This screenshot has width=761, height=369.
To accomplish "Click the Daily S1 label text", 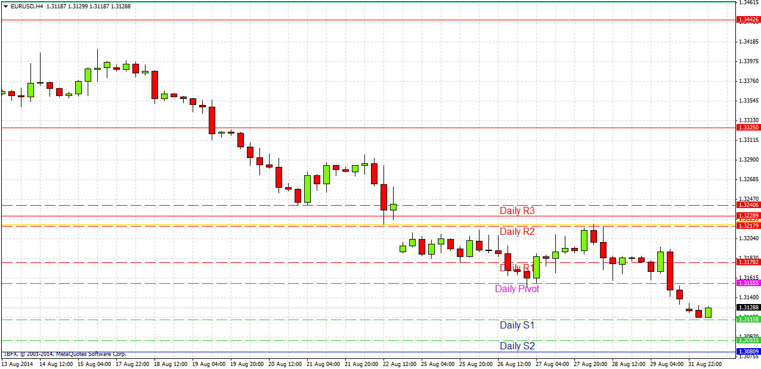I will pos(516,325).
